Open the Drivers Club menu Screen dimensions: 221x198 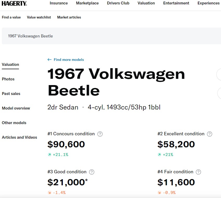pyautogui.click(x=118, y=3)
